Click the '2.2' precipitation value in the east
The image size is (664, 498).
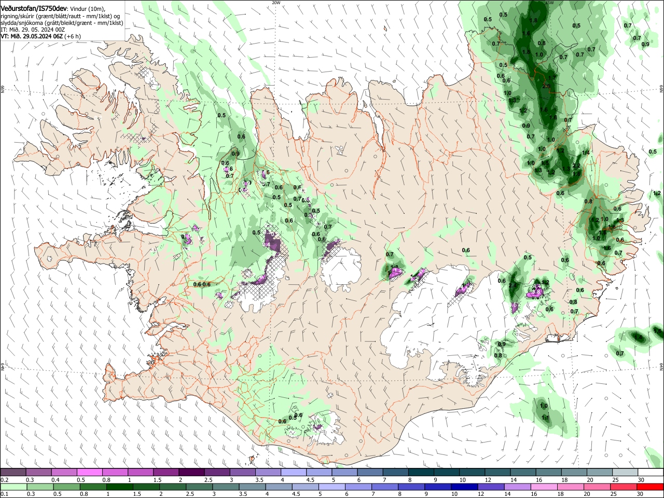tap(576, 166)
